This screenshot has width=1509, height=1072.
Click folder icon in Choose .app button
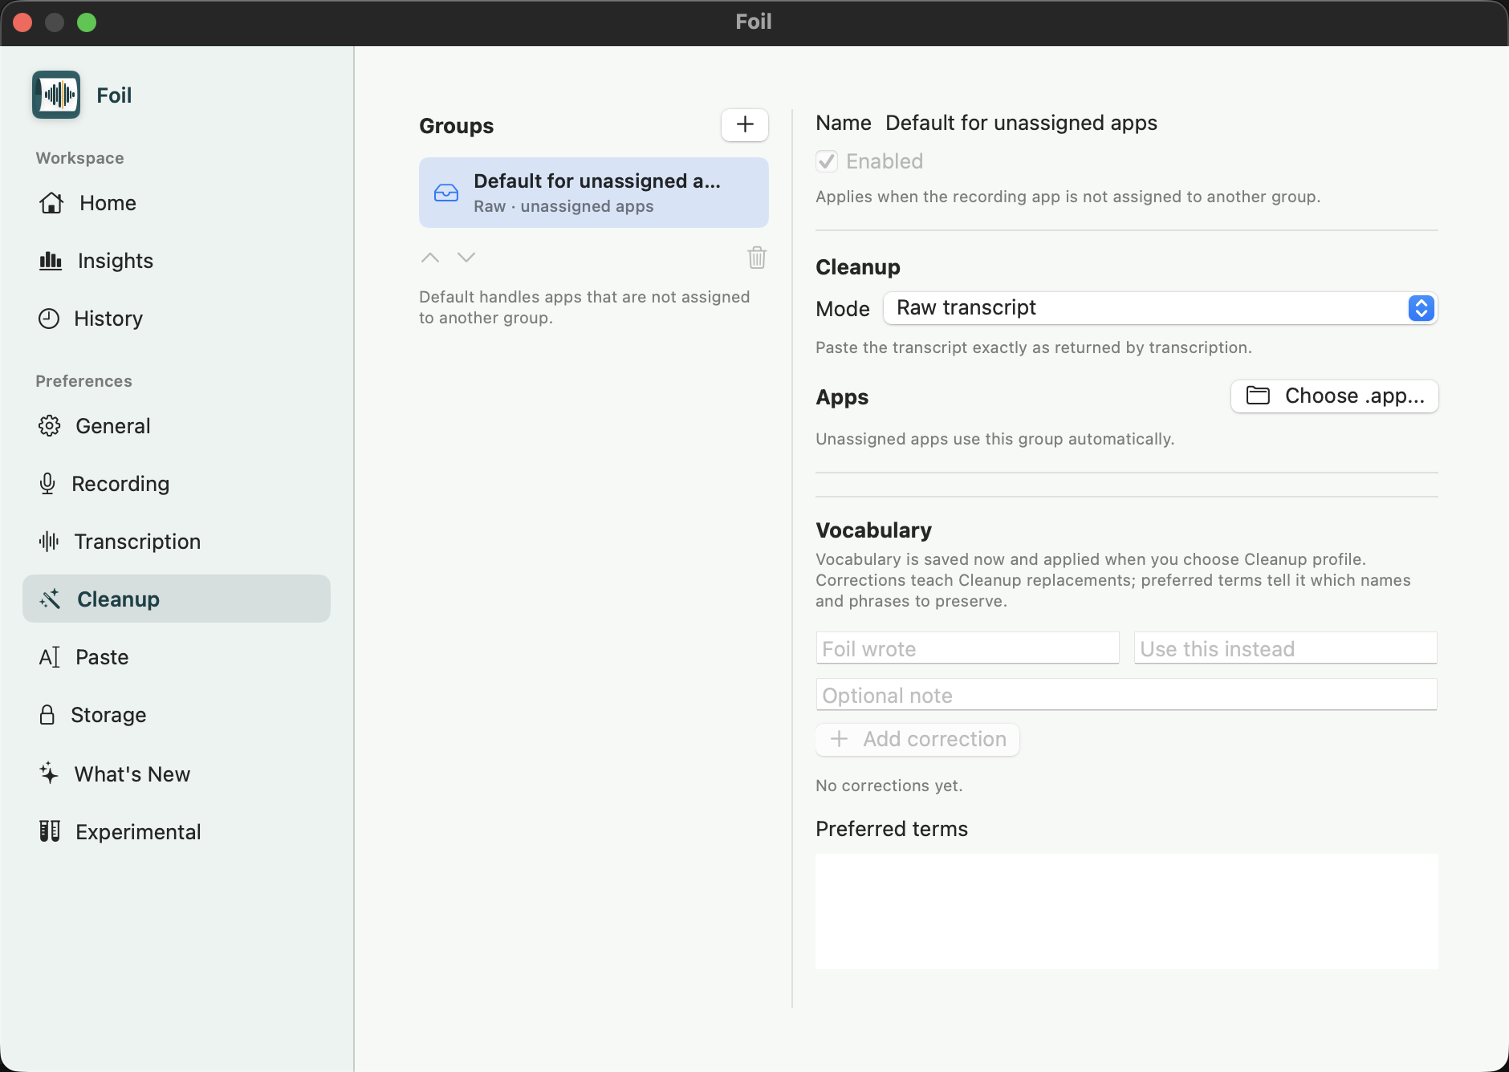pos(1258,396)
